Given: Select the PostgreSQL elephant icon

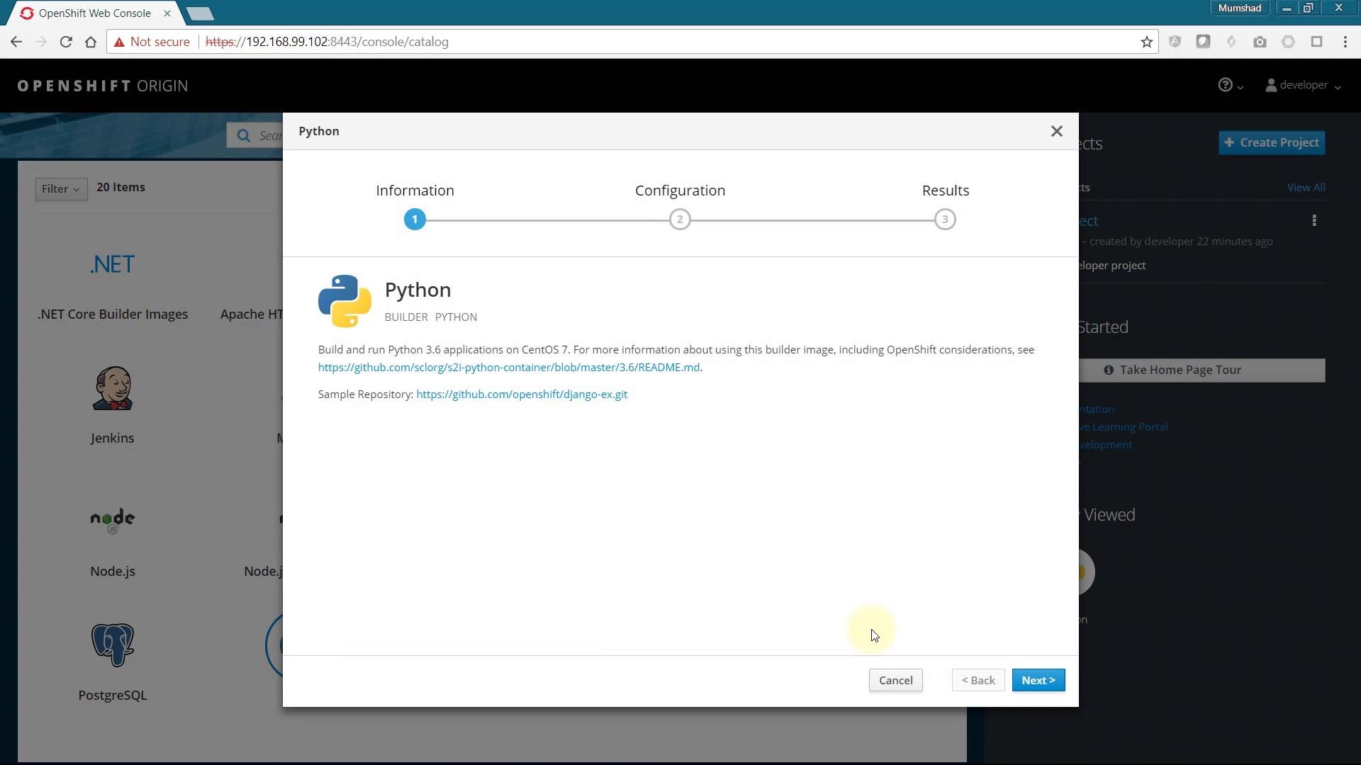Looking at the screenshot, I should pyautogui.click(x=112, y=645).
